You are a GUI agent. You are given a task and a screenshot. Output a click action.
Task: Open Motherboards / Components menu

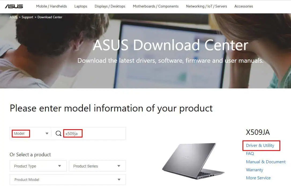(156, 6)
